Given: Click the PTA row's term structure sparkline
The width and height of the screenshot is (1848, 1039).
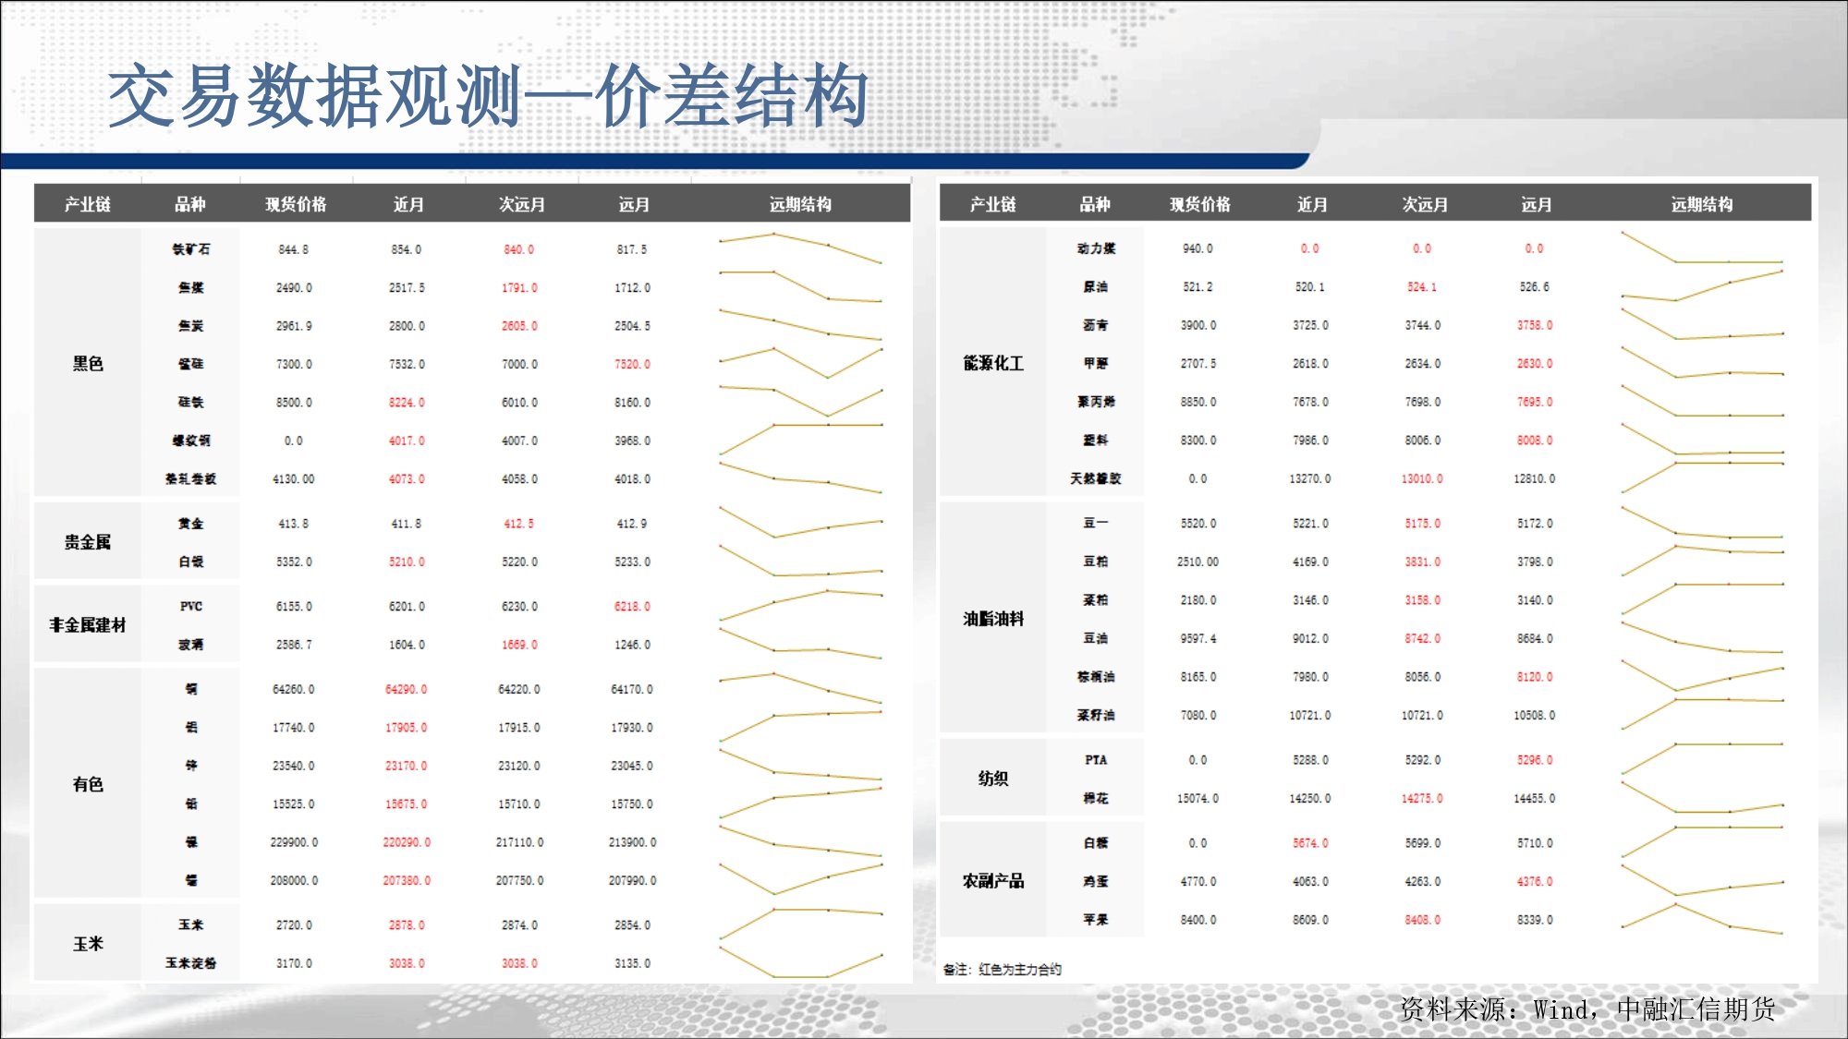Looking at the screenshot, I should point(1701,758).
